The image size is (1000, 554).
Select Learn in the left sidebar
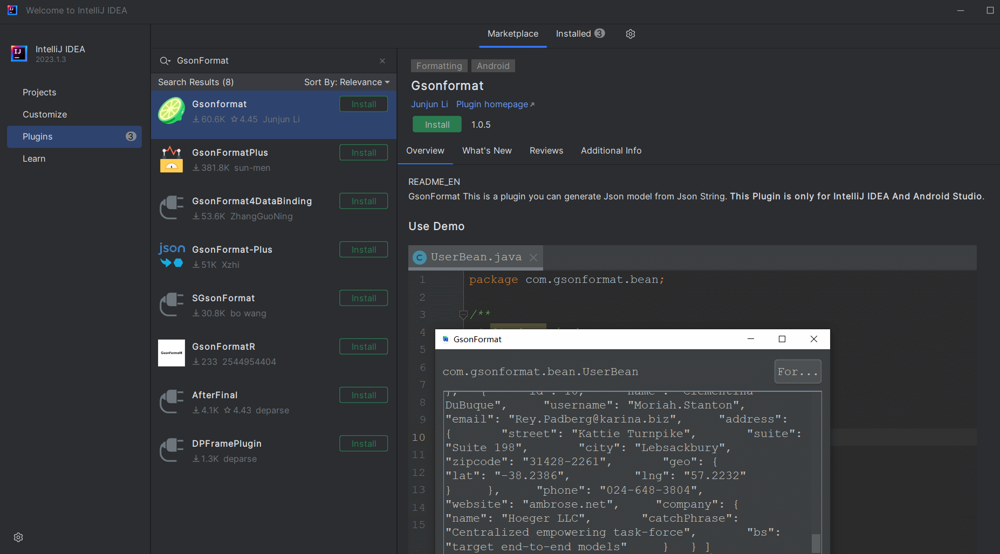34,158
